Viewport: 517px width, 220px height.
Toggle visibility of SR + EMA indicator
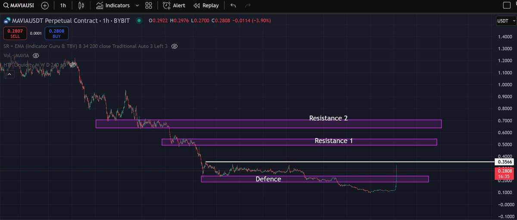pos(174,46)
